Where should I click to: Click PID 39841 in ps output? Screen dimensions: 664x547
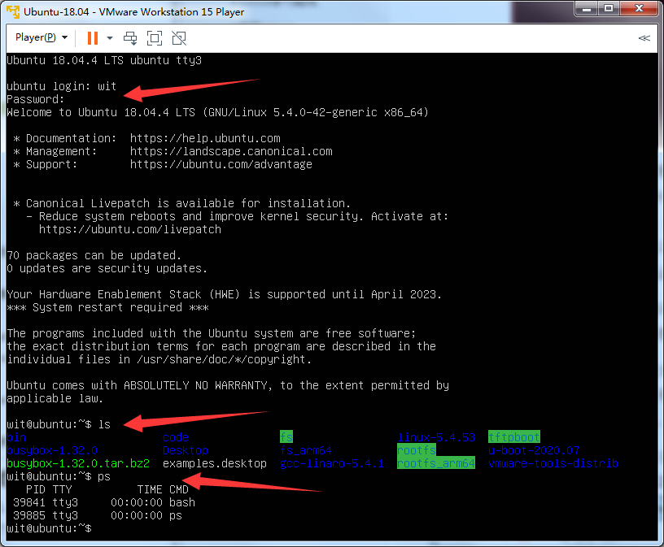tap(29, 502)
